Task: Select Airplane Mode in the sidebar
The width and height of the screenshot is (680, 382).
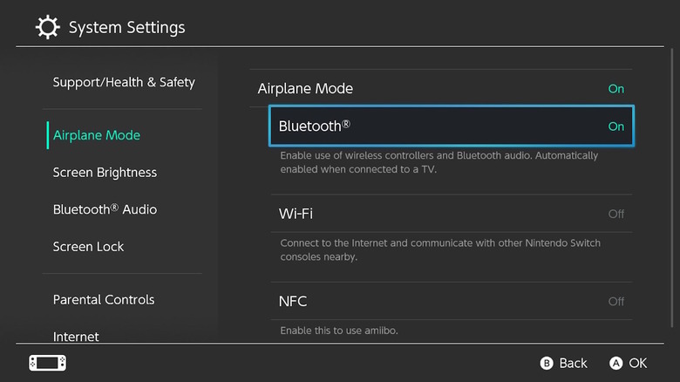Action: point(97,135)
